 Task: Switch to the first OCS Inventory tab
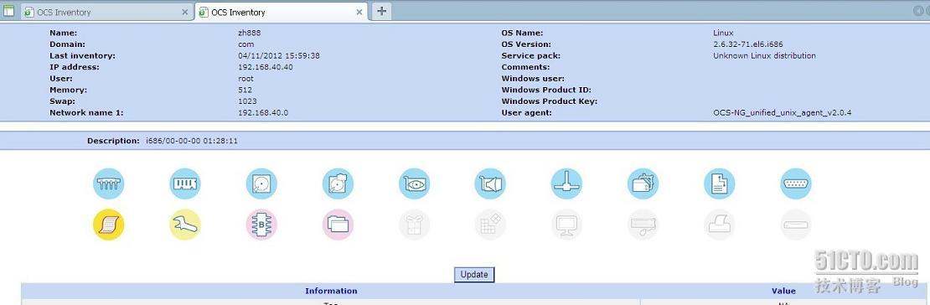[106, 12]
